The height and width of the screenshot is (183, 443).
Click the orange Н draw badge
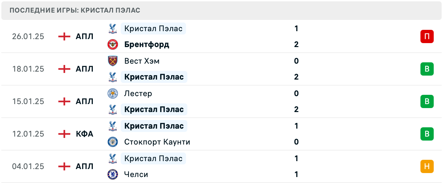[427, 166]
